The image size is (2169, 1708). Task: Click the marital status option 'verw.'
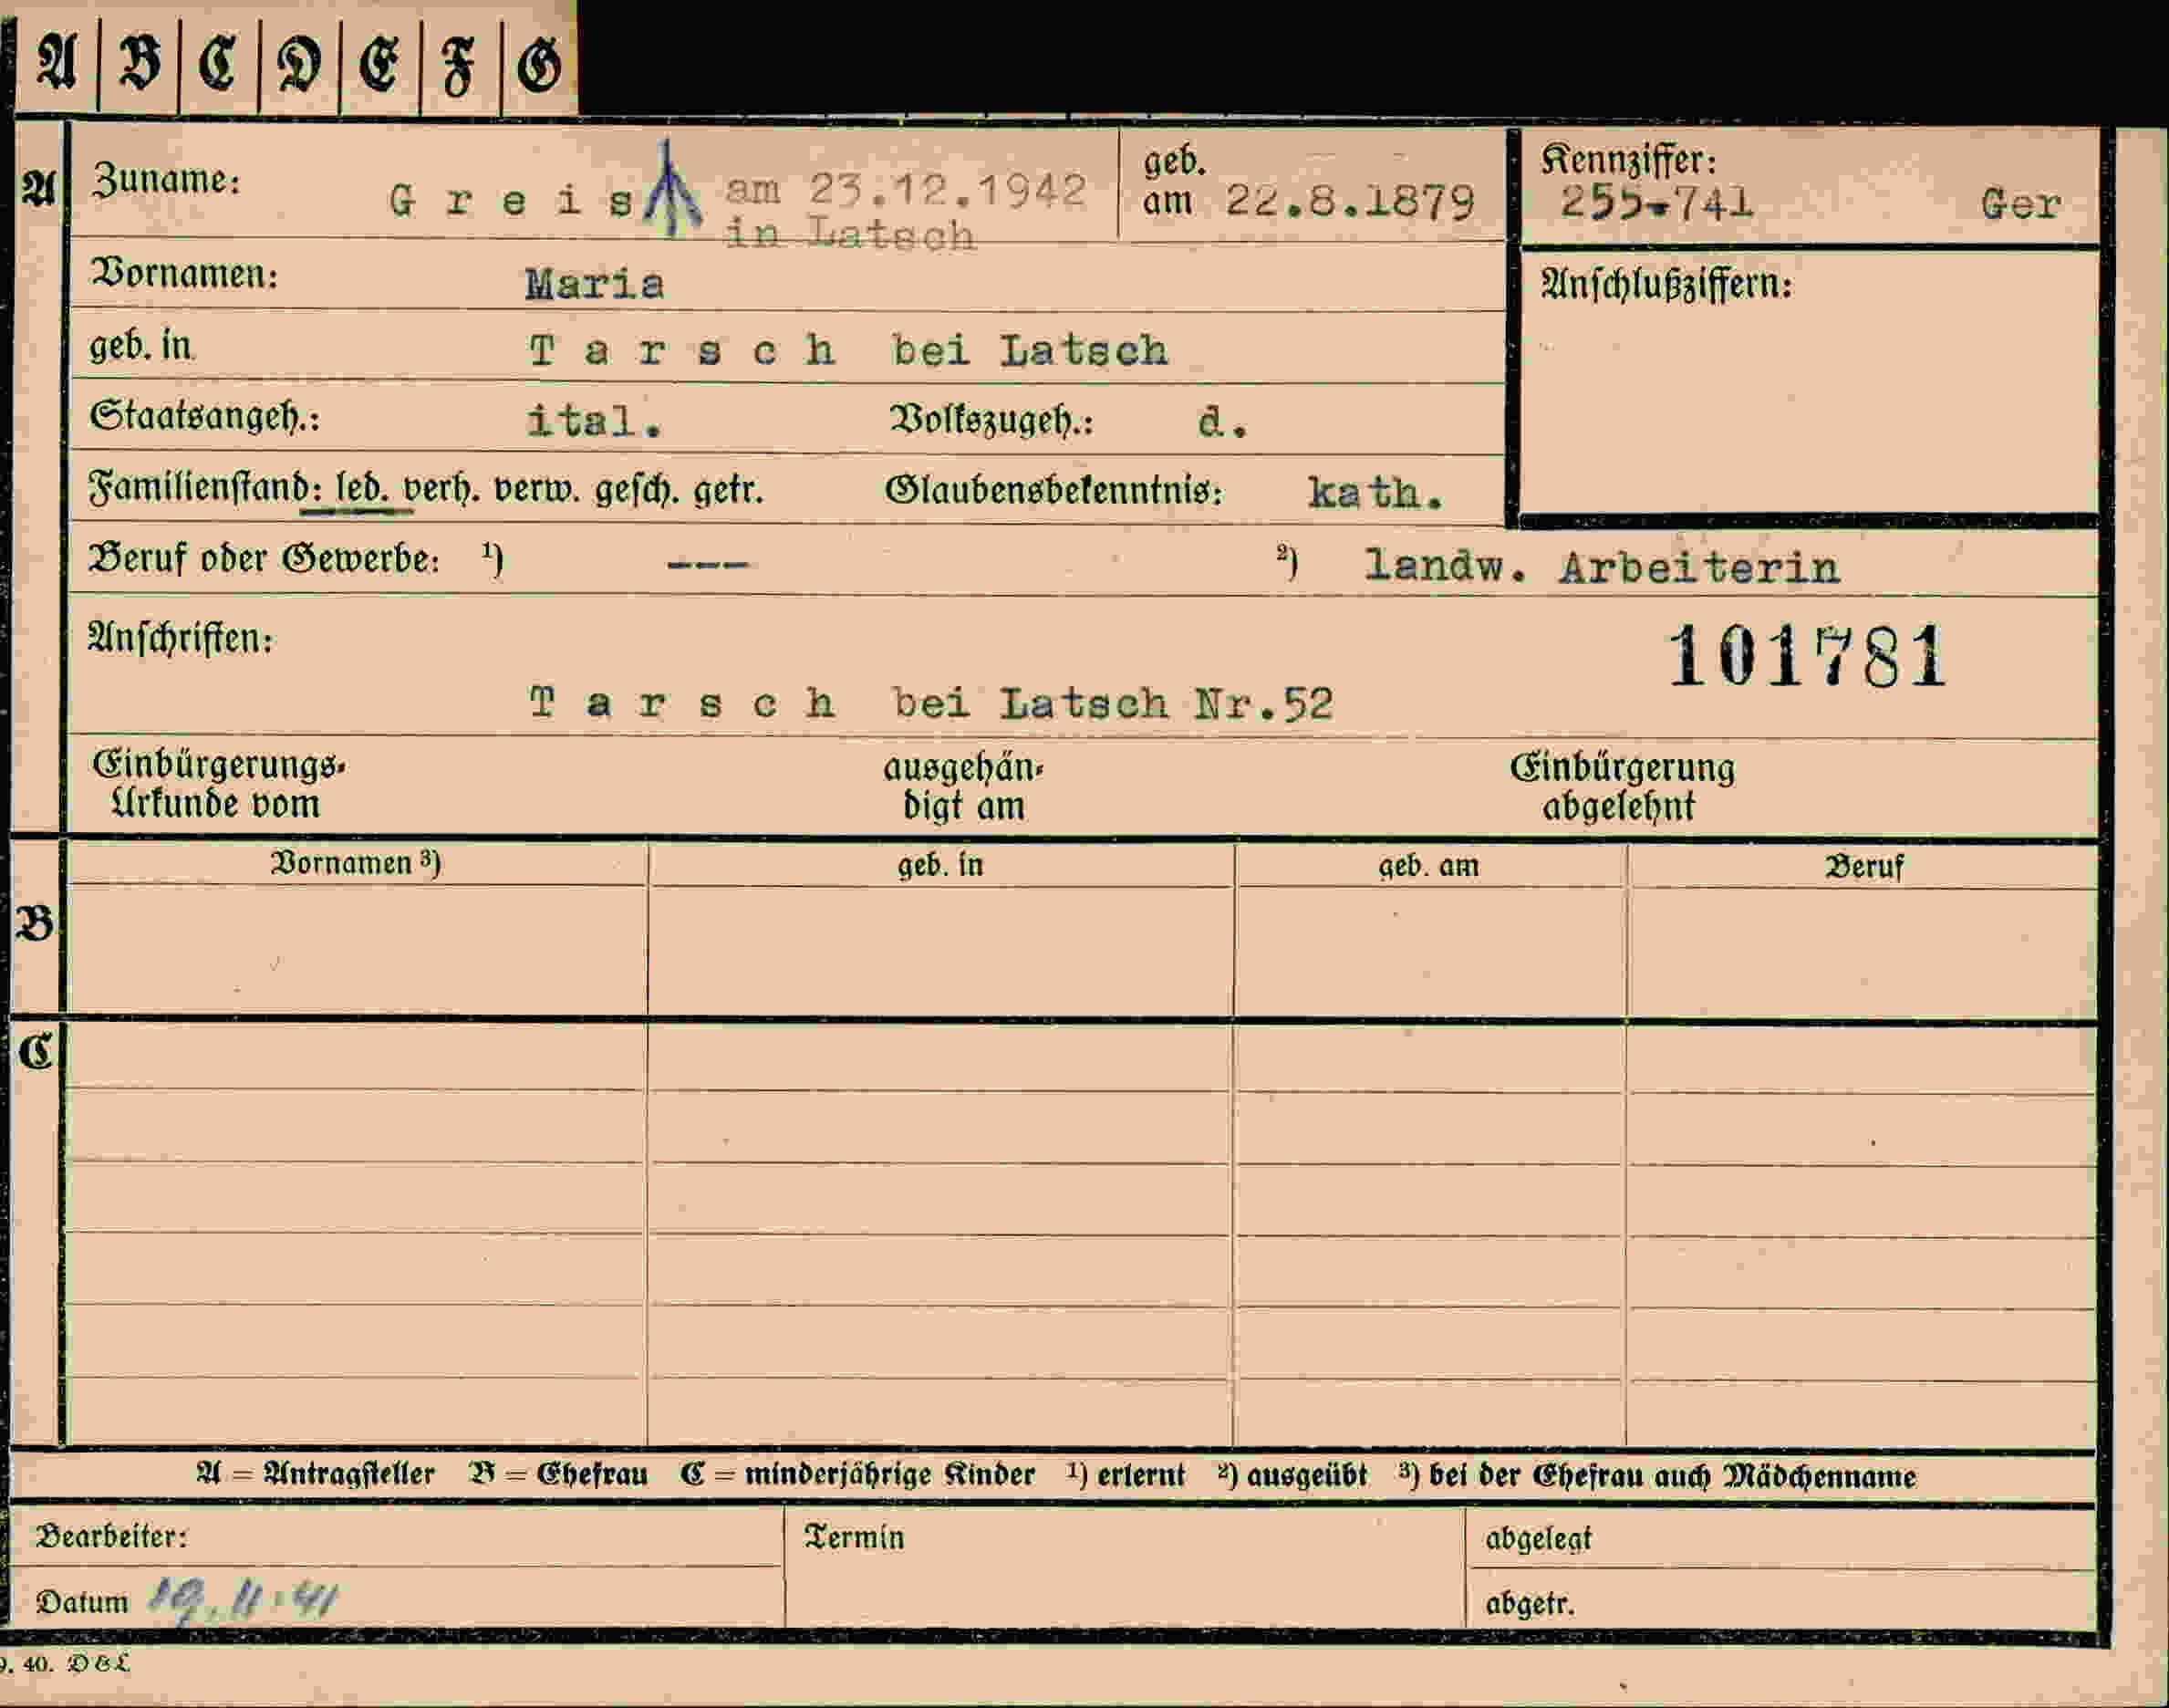[x=536, y=491]
